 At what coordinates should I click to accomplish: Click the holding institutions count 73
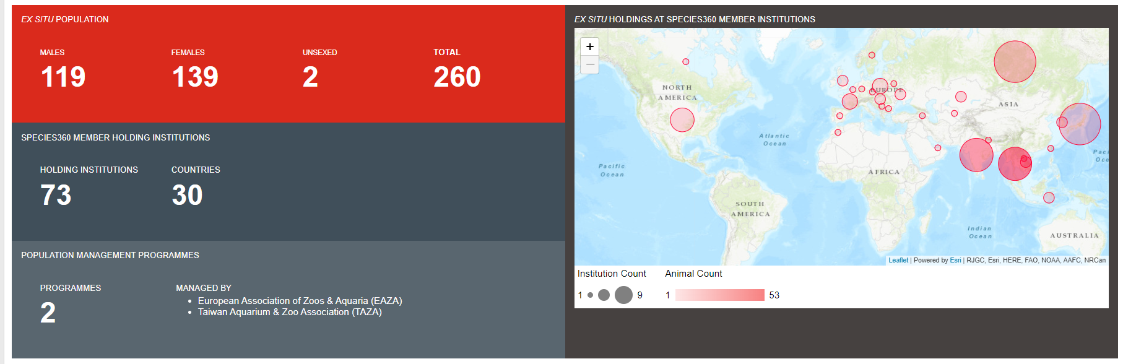(56, 195)
